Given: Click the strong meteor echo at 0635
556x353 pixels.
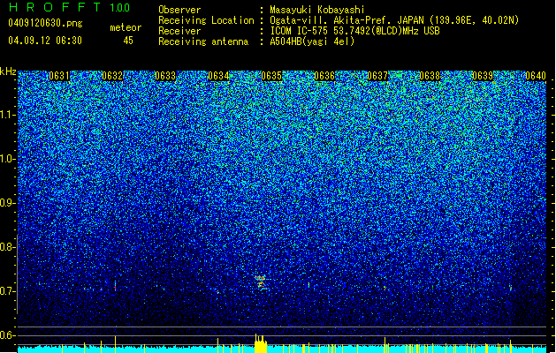Looking at the screenshot, I should 261,282.
